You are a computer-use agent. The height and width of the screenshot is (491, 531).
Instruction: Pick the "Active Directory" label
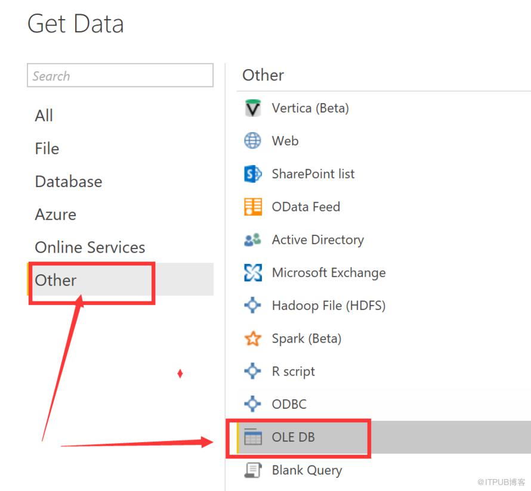tap(317, 240)
